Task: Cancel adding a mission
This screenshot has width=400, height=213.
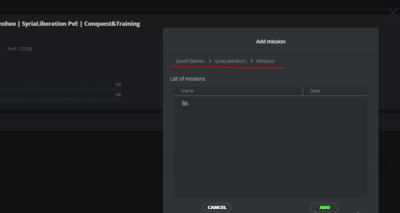Action: [217, 207]
